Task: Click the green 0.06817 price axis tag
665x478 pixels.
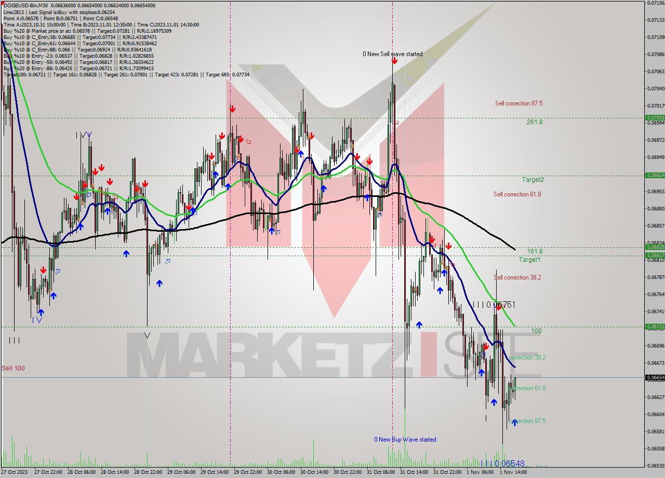Action: point(655,255)
